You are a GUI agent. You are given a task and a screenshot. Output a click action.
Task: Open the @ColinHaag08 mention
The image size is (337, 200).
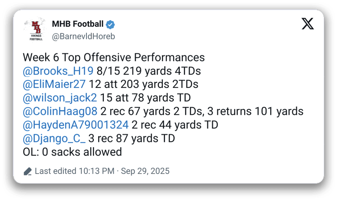60,112
